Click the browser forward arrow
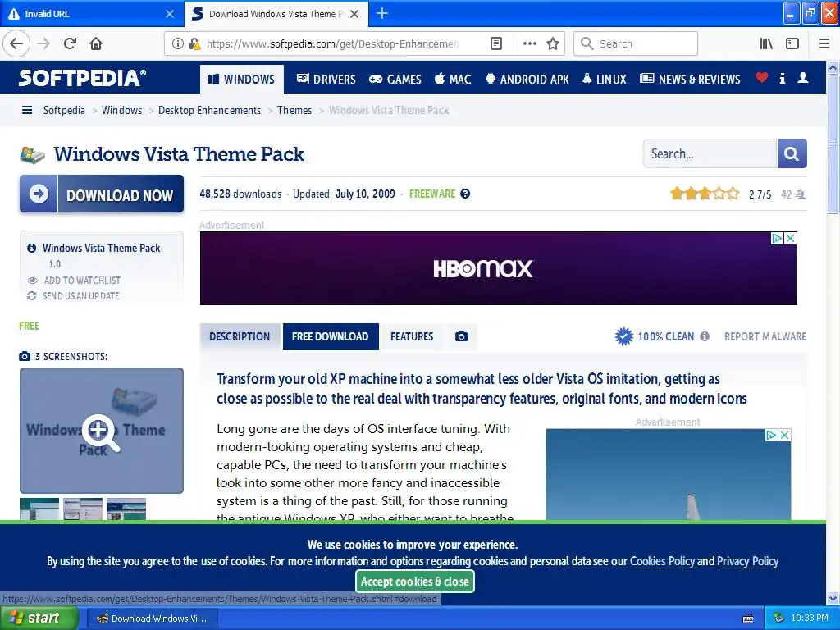Image resolution: width=840 pixels, height=630 pixels. pyautogui.click(x=43, y=43)
